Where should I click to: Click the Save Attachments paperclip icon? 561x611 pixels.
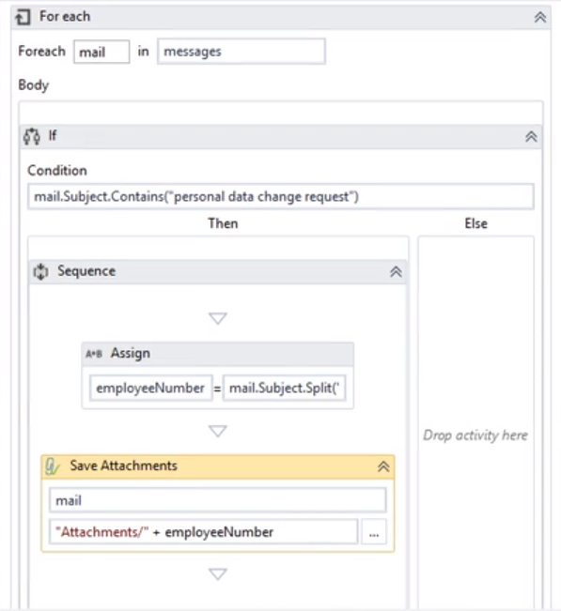(53, 466)
